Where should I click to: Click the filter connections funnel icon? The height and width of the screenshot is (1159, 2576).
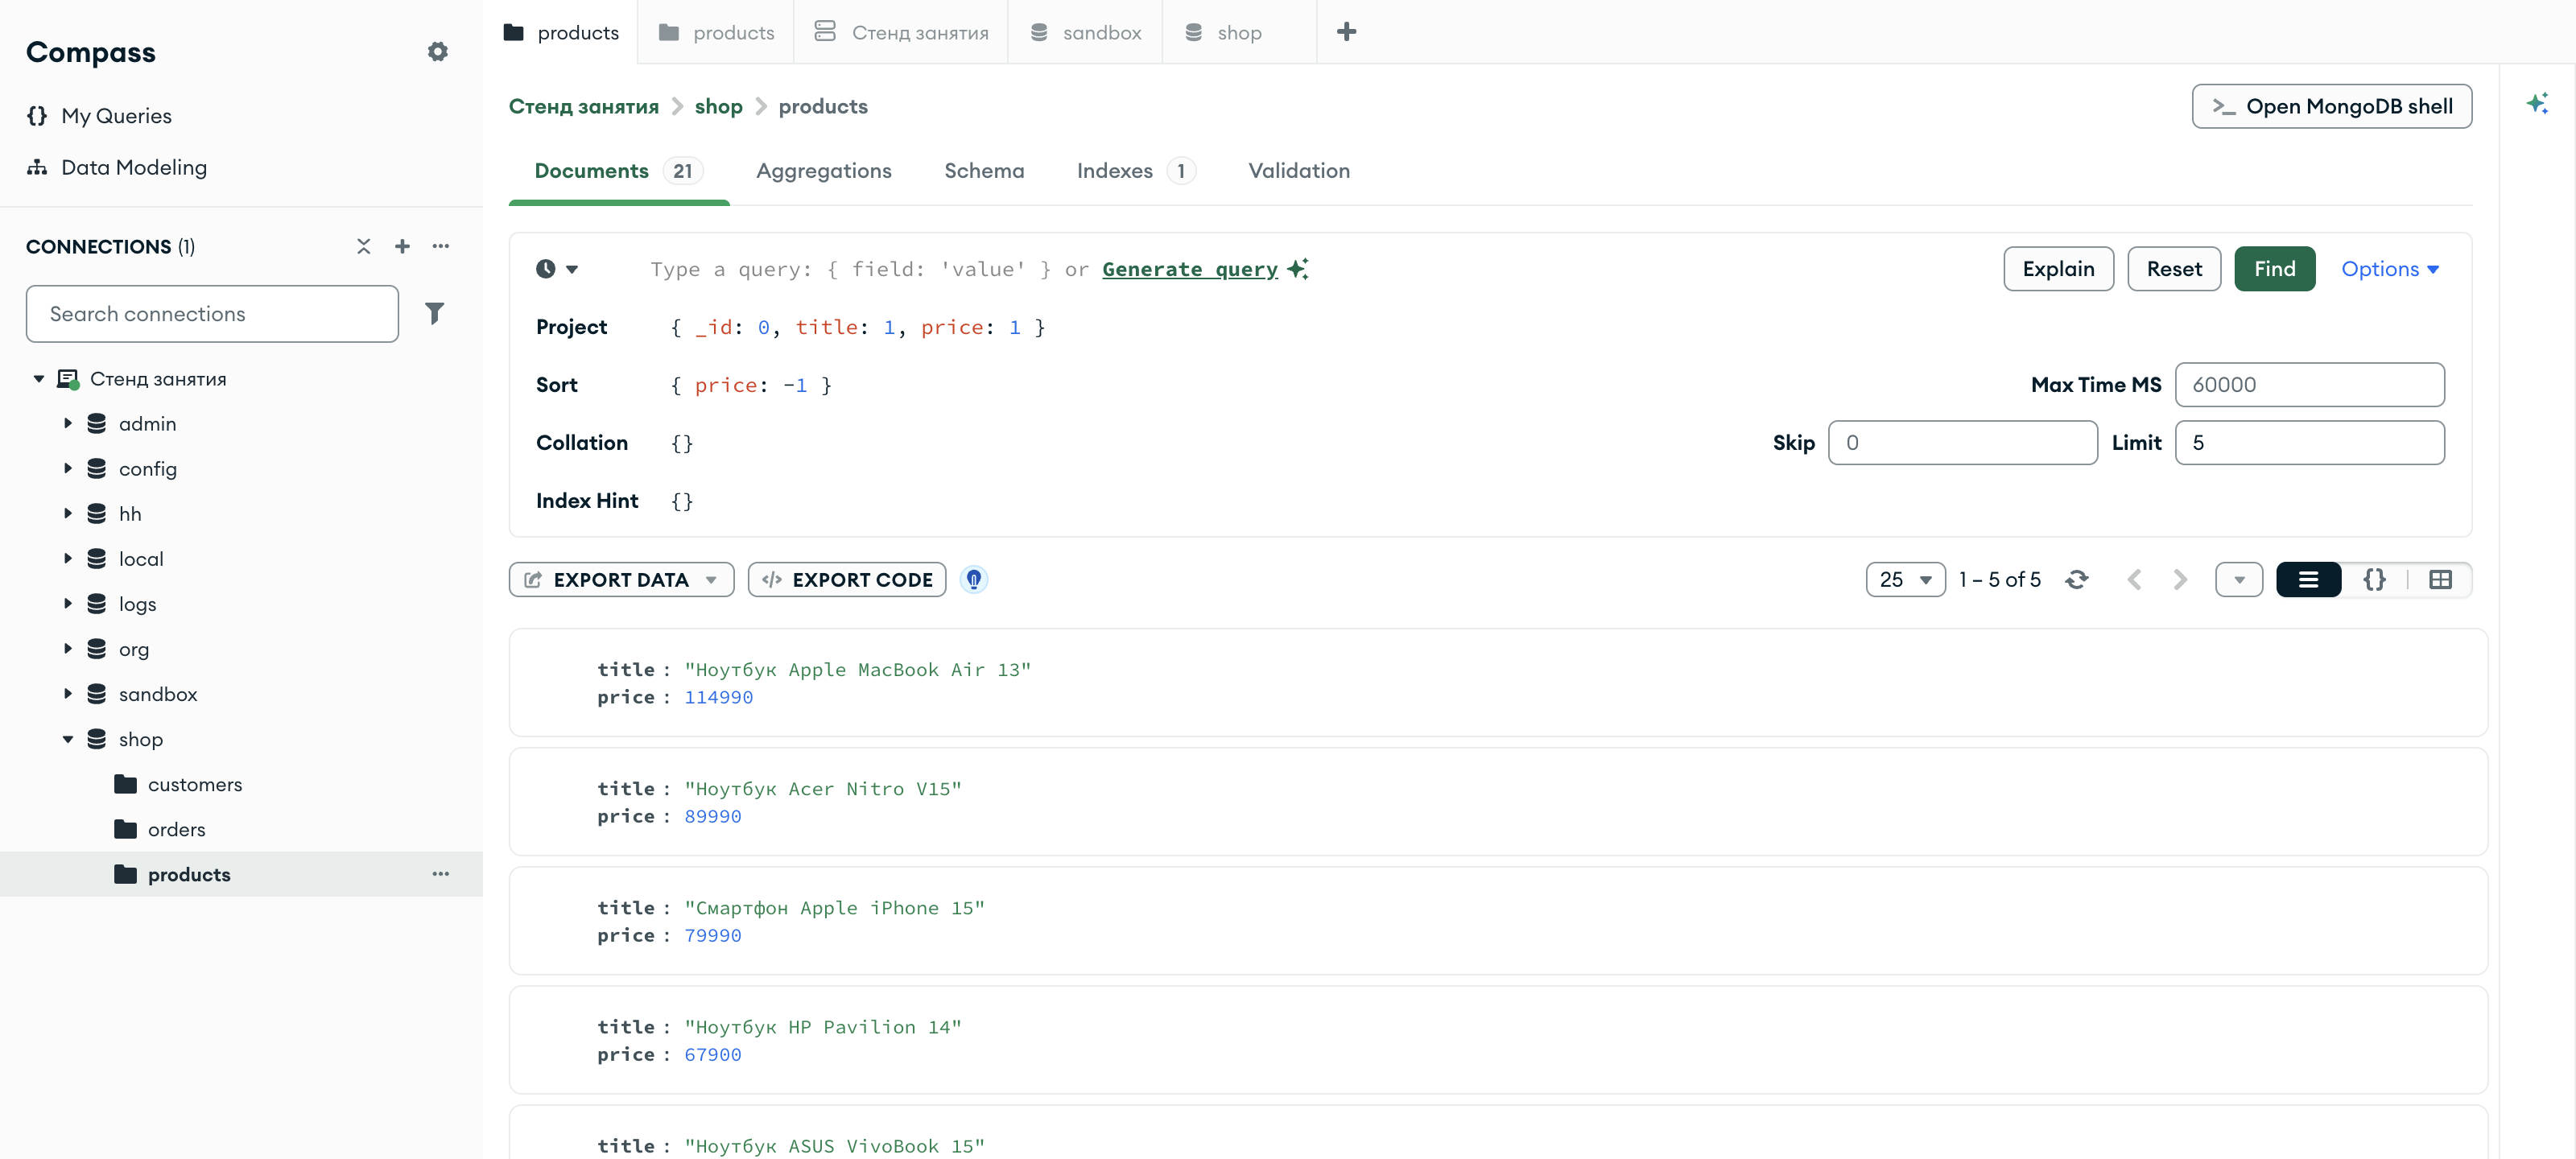[x=434, y=314]
